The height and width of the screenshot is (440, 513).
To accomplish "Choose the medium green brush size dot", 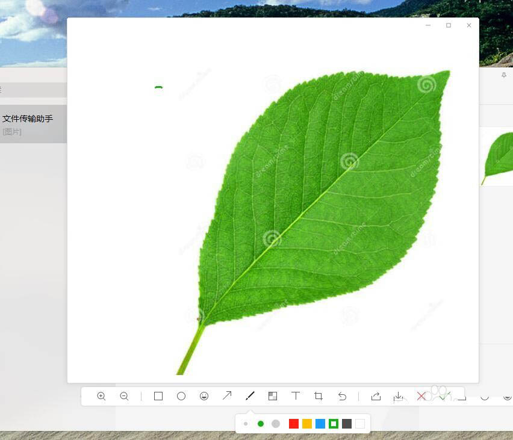I will (261, 424).
